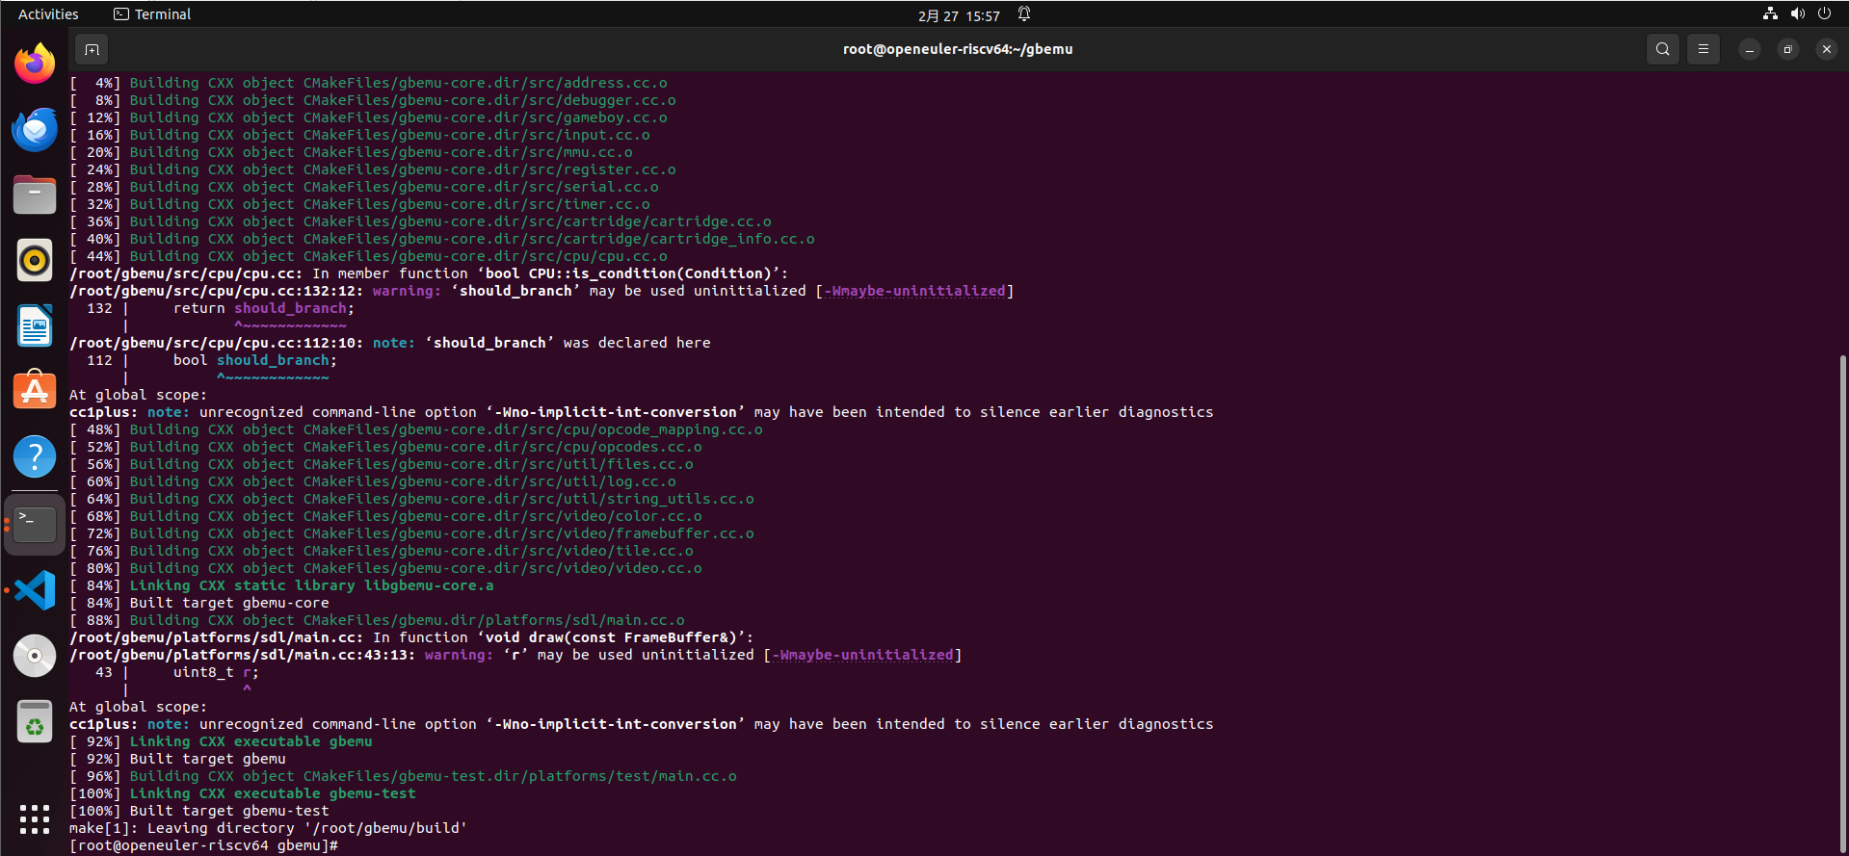The width and height of the screenshot is (1849, 856).
Task: Open the Files manager in dock
Action: tap(35, 195)
